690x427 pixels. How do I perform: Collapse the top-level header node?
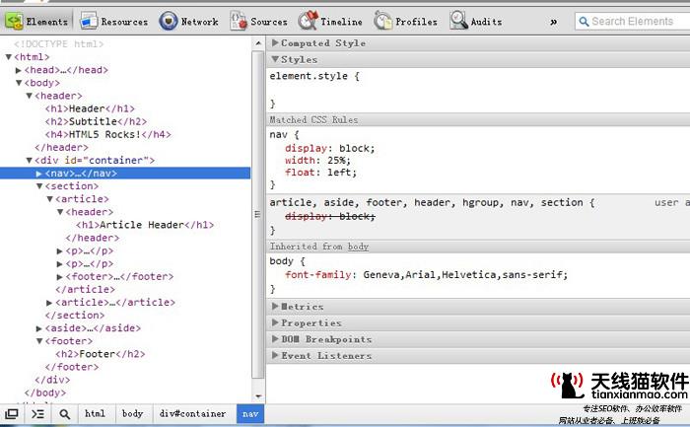coord(29,96)
